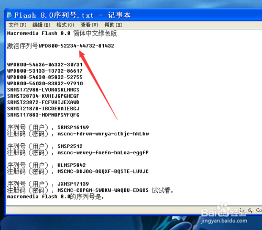This screenshot has height=230, width=262.
Task: Click the line SRMST21878-IBCDEHAIEBGJ
Action: click(x=43, y=109)
